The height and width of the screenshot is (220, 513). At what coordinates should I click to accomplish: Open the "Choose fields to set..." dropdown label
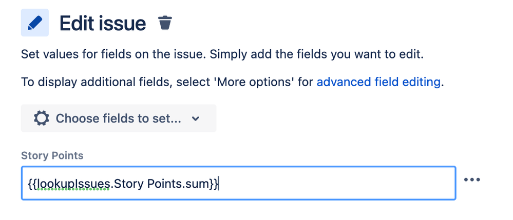pos(119,118)
